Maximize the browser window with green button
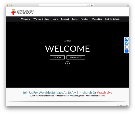 pos(12,5)
